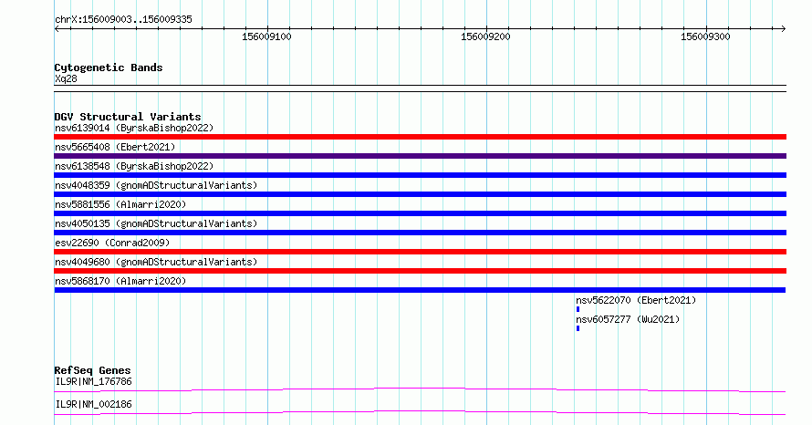Click the Xq28 cytogenetic band label

[x=66, y=78]
